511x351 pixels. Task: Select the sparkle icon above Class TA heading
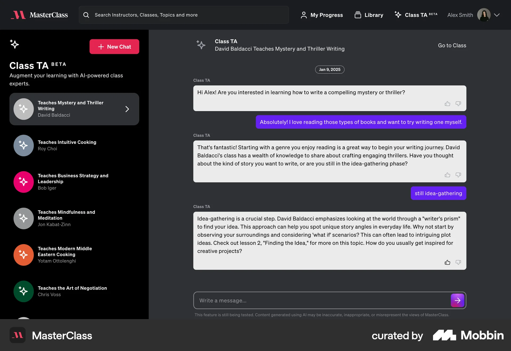(x=15, y=44)
